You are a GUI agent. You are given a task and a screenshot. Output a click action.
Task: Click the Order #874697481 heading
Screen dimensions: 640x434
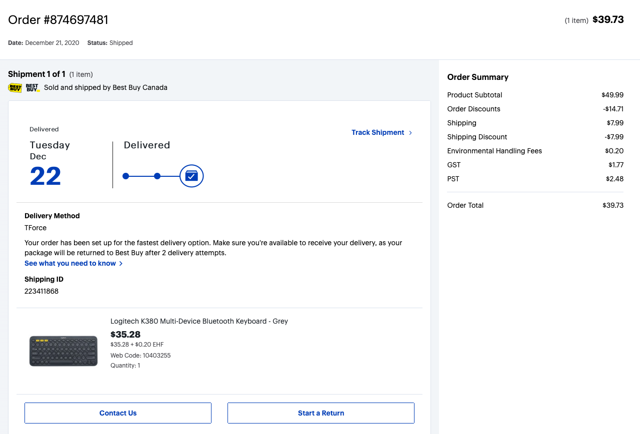pyautogui.click(x=58, y=20)
